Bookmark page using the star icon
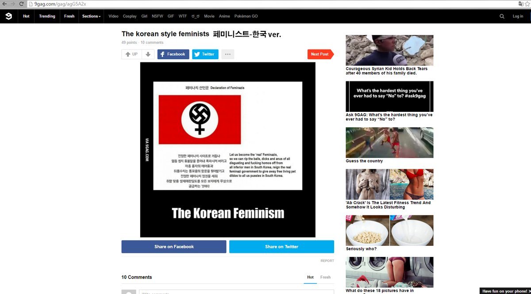The image size is (531, 294). (x=527, y=4)
